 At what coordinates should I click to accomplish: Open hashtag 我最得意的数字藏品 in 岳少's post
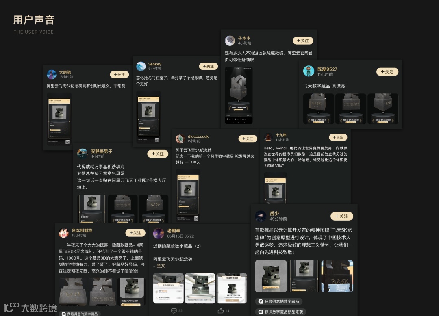(278, 301)
